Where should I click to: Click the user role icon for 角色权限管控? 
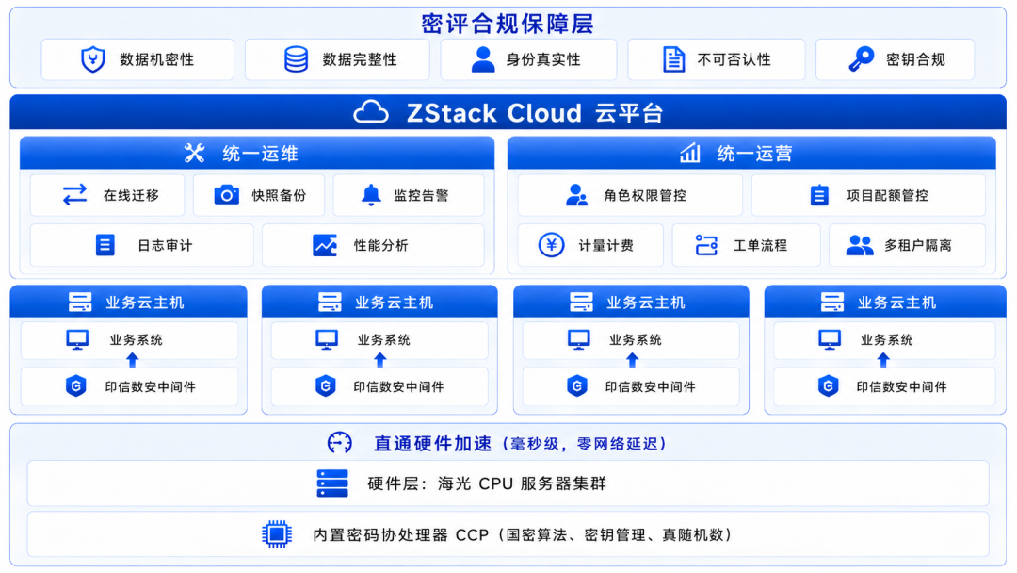click(x=576, y=195)
